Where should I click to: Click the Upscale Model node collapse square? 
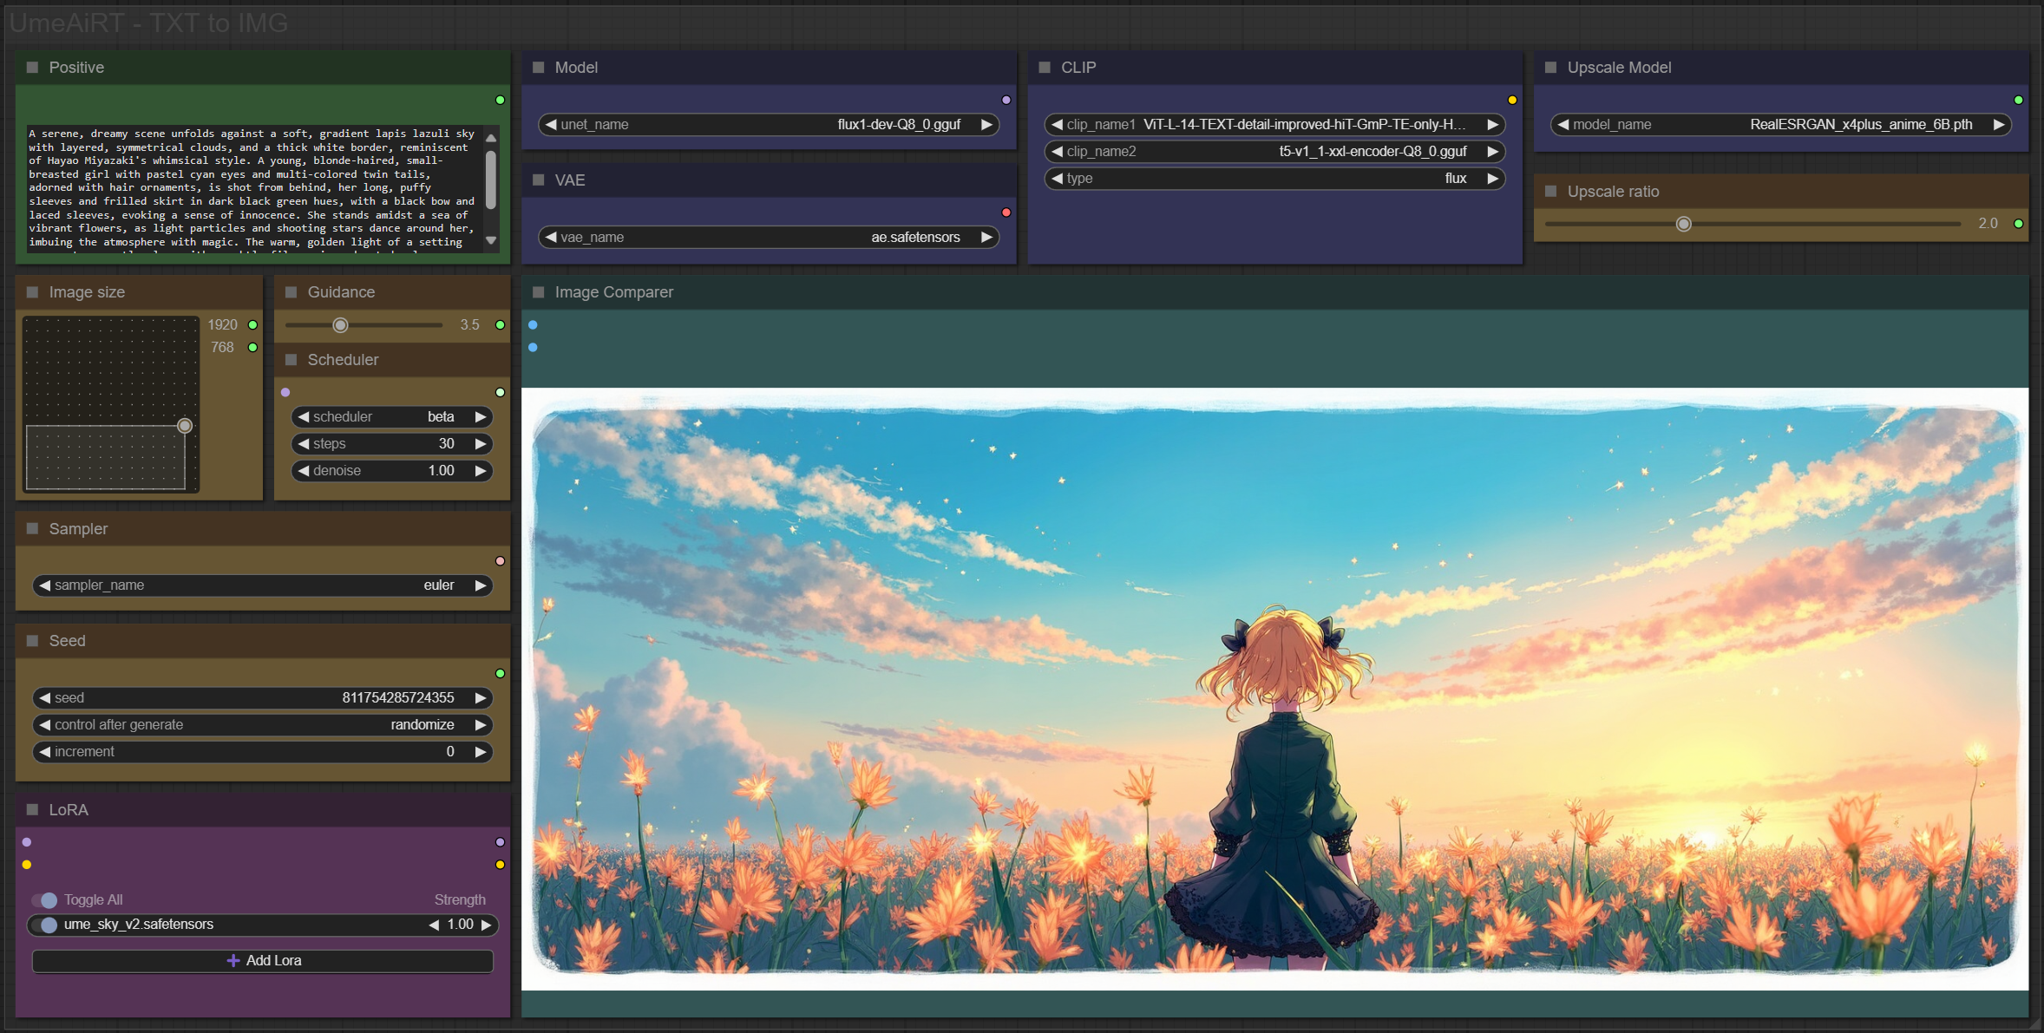[1551, 68]
